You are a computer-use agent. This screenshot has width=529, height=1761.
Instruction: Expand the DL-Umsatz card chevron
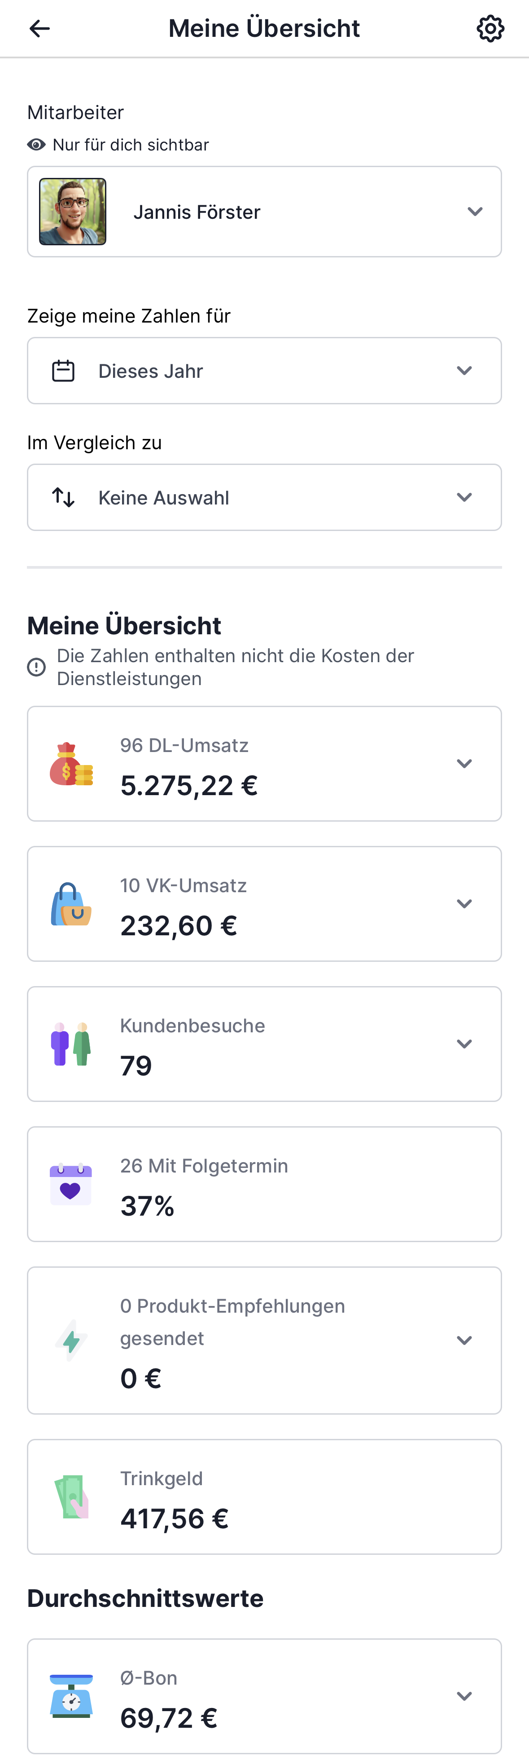[464, 764]
